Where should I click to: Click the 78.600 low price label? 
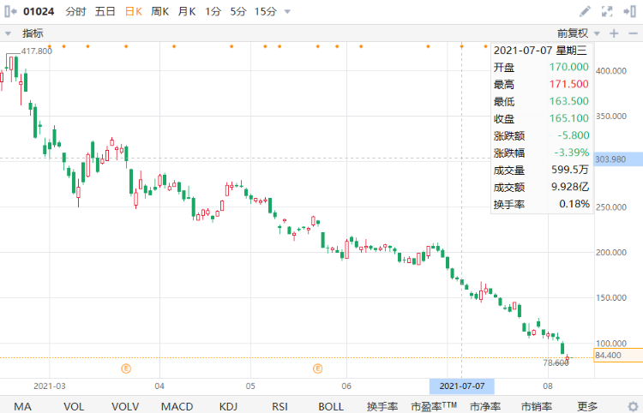point(556,363)
